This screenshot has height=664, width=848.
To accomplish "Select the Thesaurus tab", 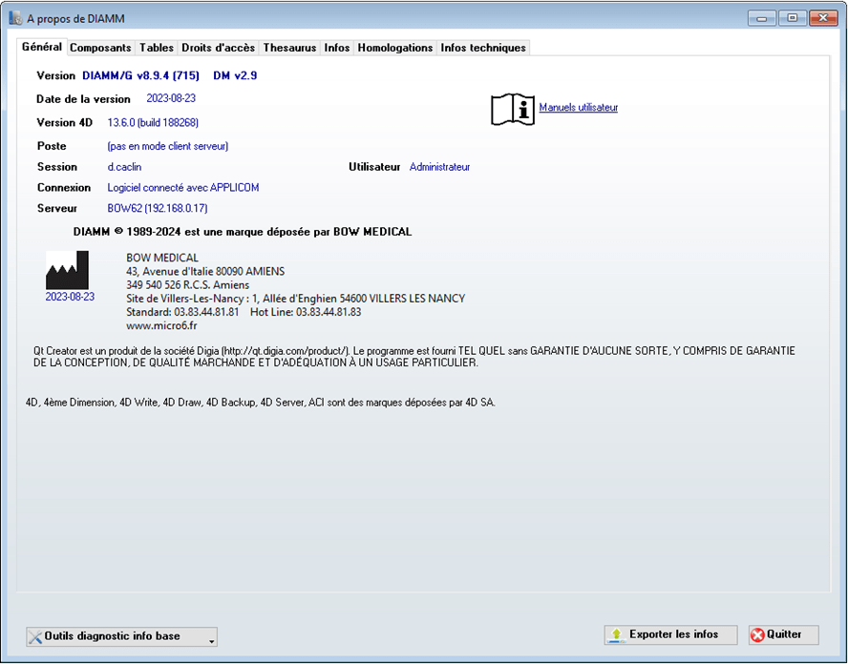I will pyautogui.click(x=289, y=48).
